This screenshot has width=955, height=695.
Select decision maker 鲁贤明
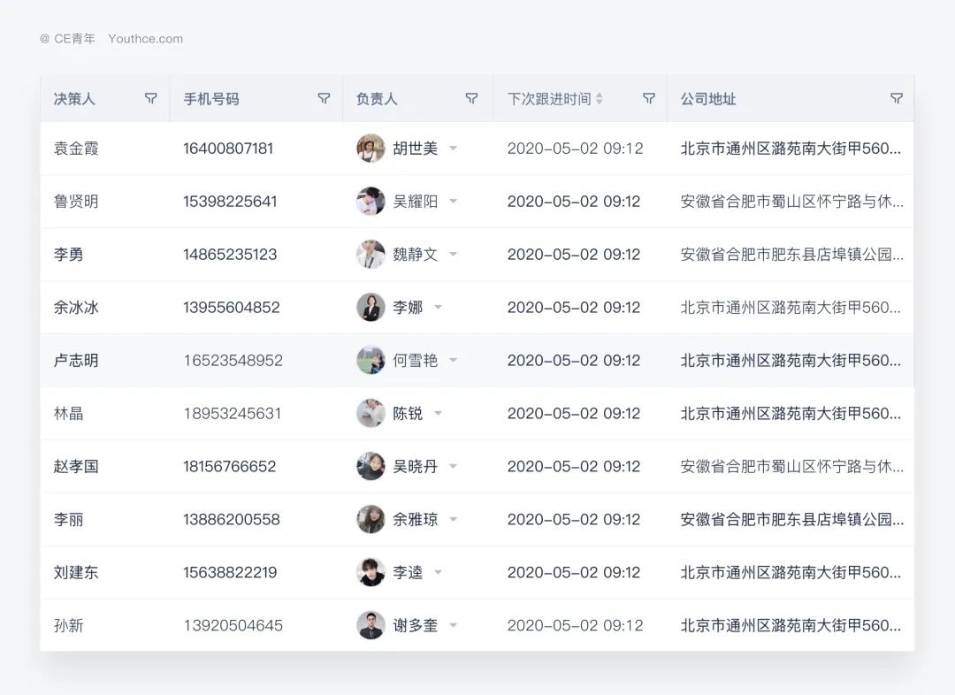click(76, 201)
